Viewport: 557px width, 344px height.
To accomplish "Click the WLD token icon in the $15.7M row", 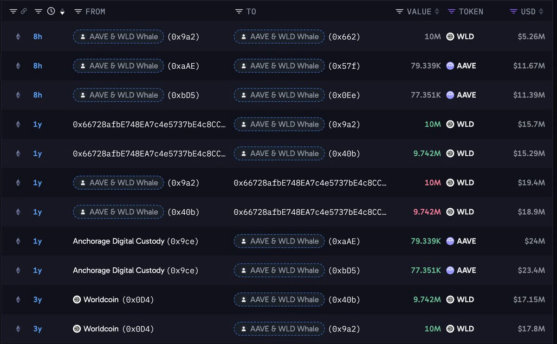I will click(450, 124).
